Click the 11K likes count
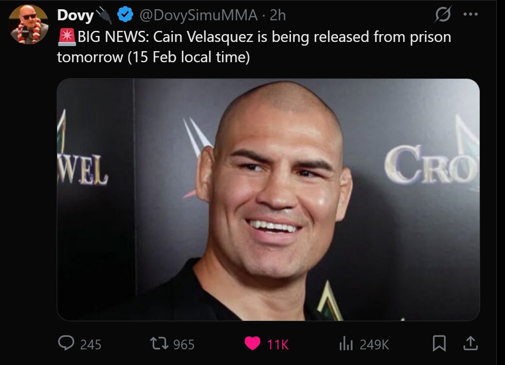Viewport: 505px width, 365px height. tap(278, 345)
